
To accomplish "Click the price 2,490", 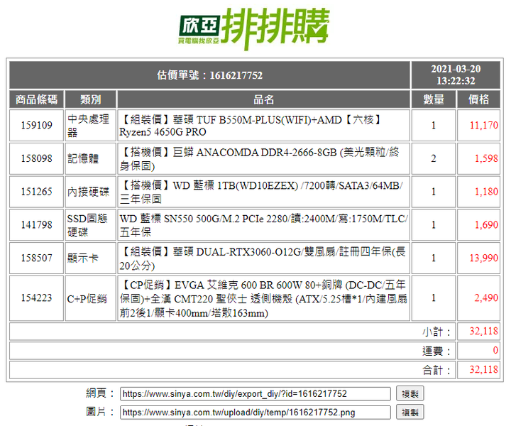I will pyautogui.click(x=486, y=298).
